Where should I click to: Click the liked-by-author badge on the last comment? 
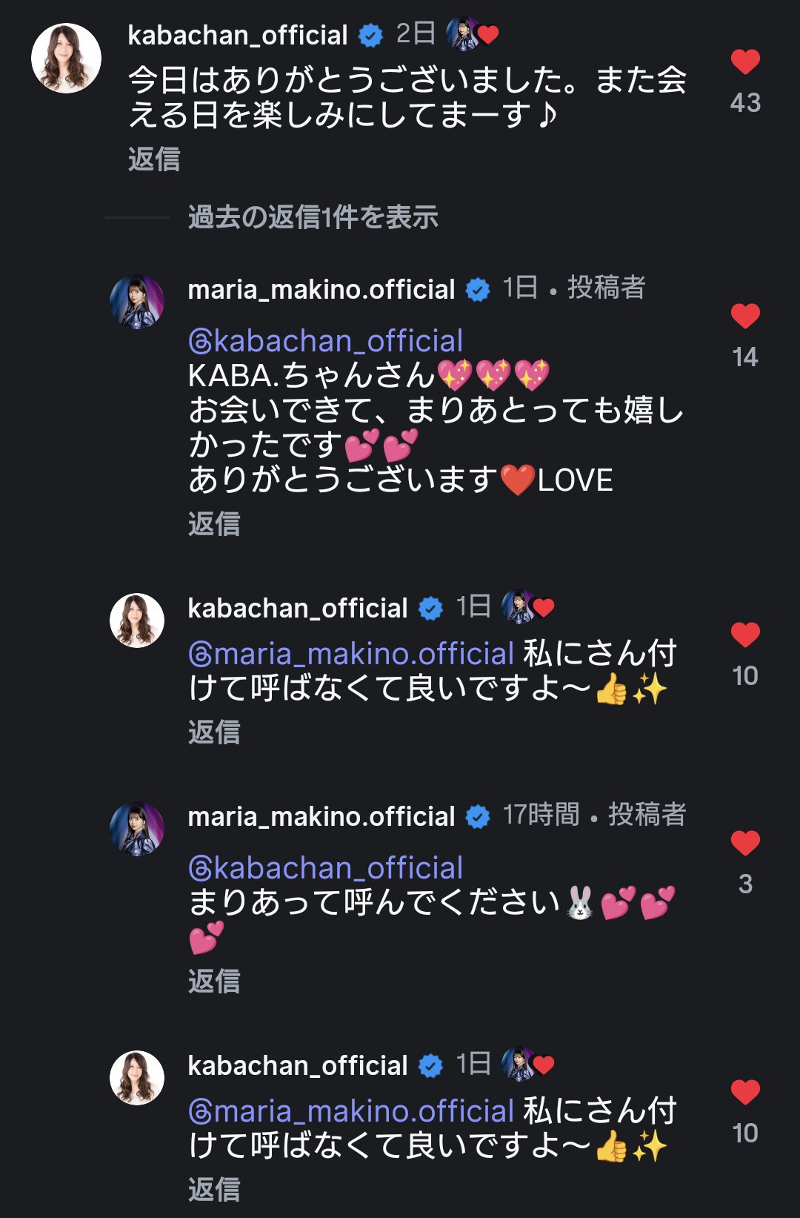coord(527,1065)
